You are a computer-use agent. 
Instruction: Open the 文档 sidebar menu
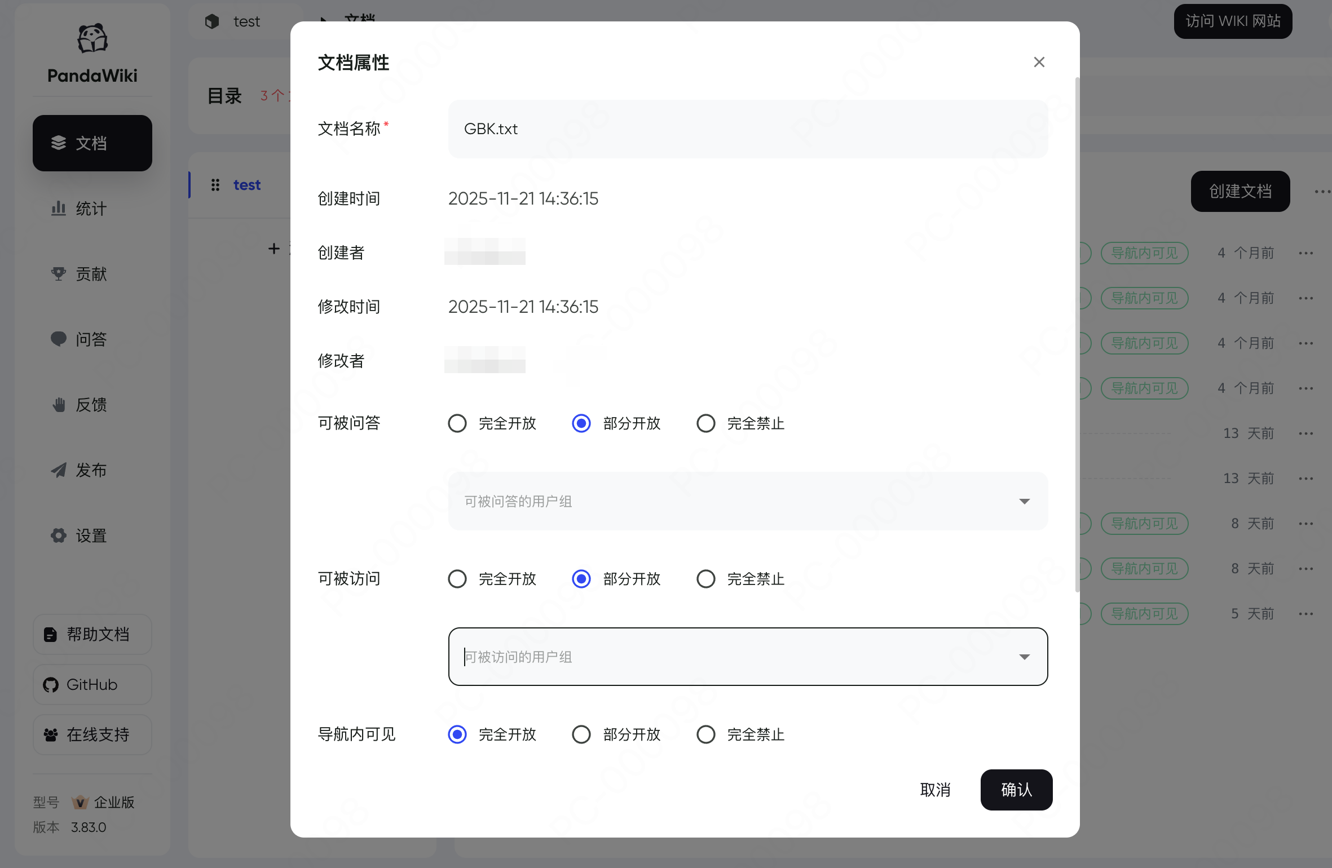tap(92, 143)
